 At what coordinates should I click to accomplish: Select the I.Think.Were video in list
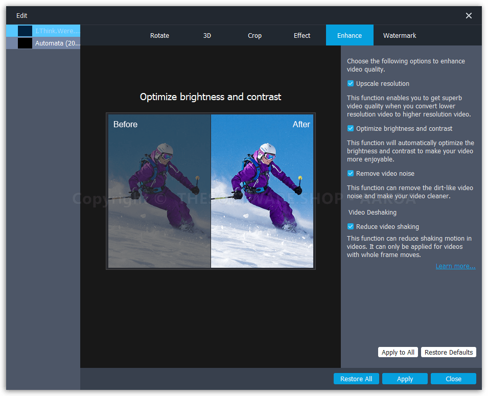43,31
